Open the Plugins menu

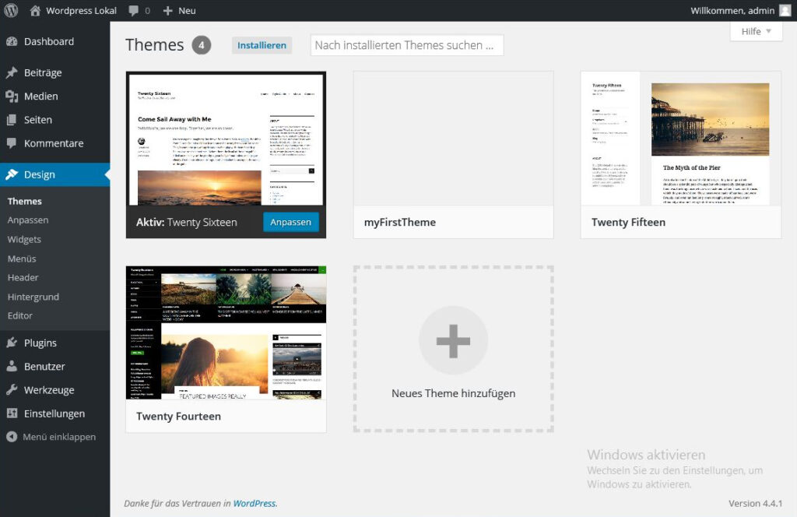pos(55,343)
